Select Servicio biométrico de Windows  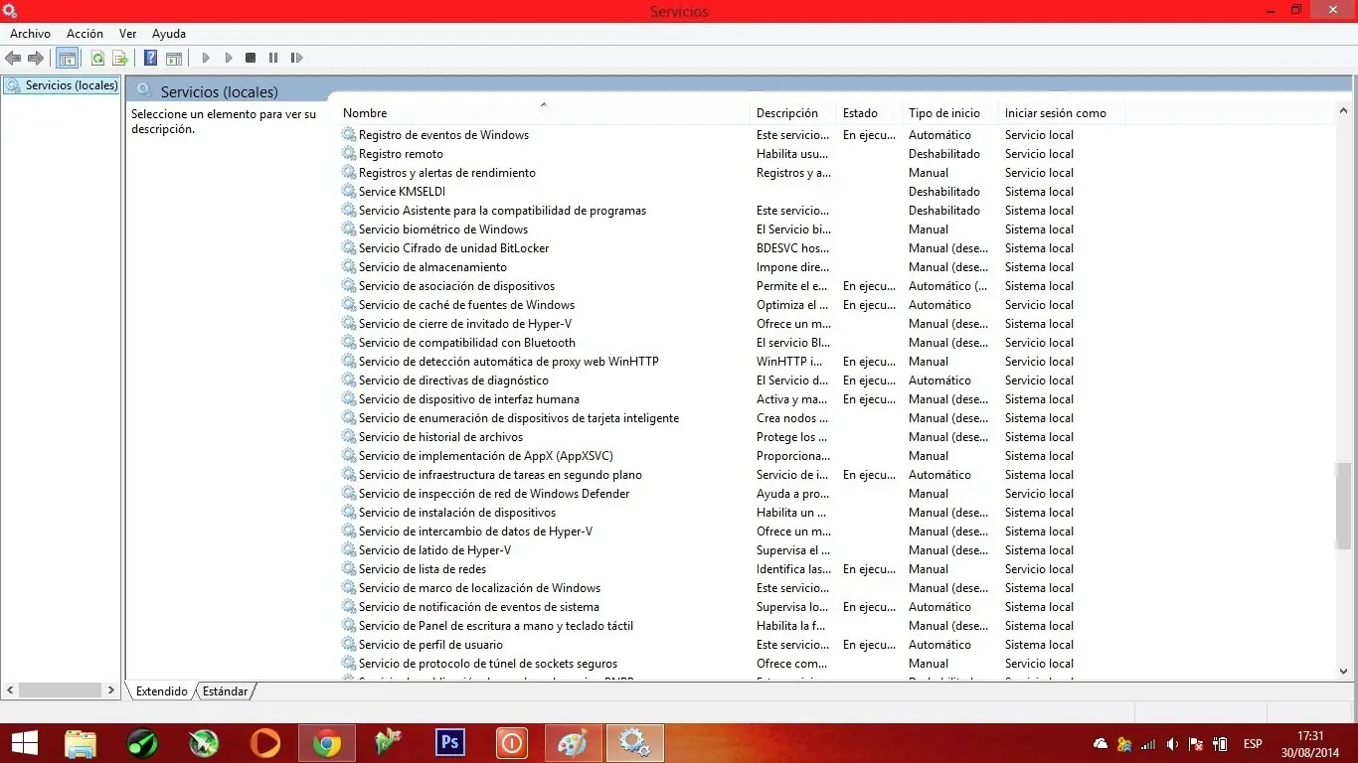click(443, 229)
